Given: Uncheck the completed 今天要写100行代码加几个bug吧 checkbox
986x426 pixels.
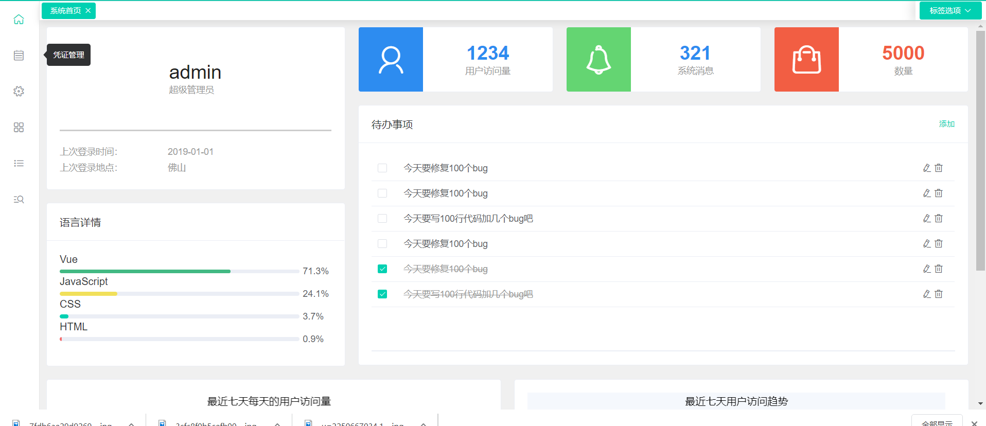Looking at the screenshot, I should point(382,294).
